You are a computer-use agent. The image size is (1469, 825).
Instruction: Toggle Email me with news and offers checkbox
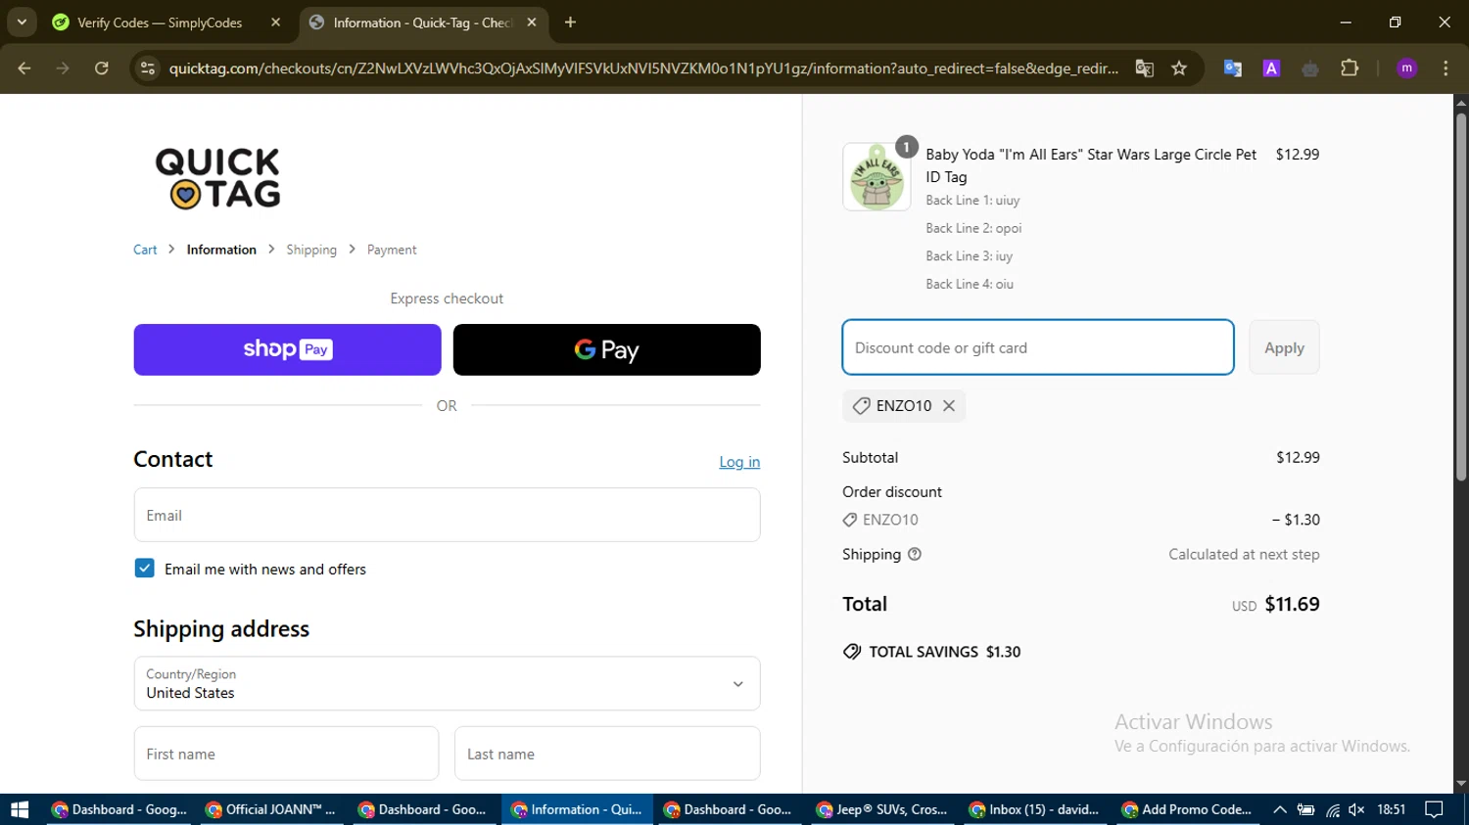pyautogui.click(x=144, y=569)
